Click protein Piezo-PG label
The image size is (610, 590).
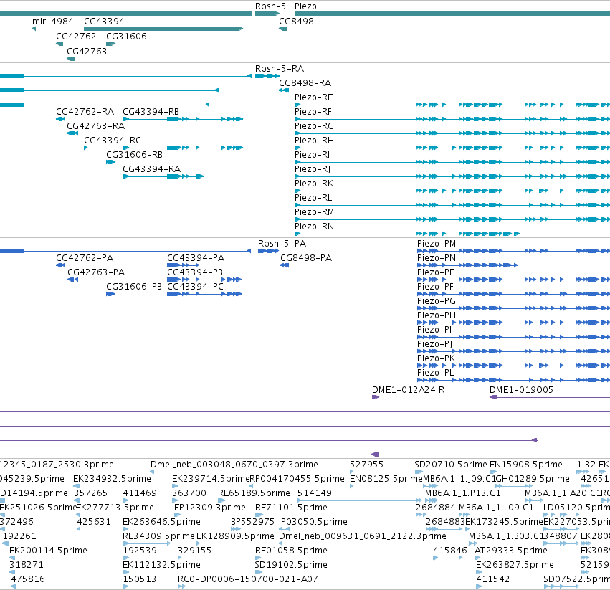436,301
